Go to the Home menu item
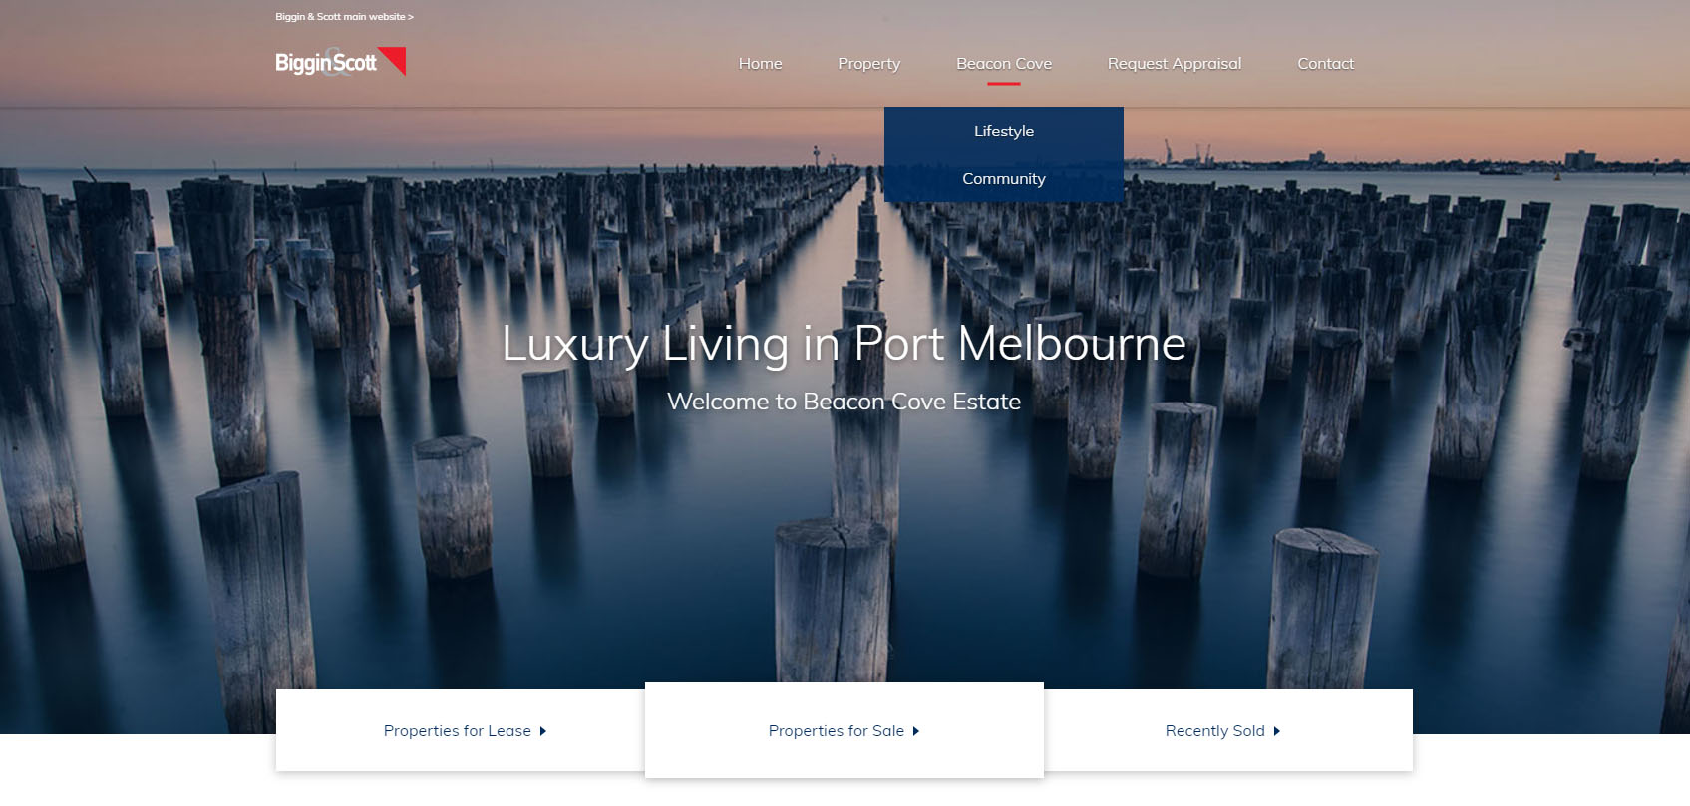Screen dimensions: 1690x806 click(760, 64)
